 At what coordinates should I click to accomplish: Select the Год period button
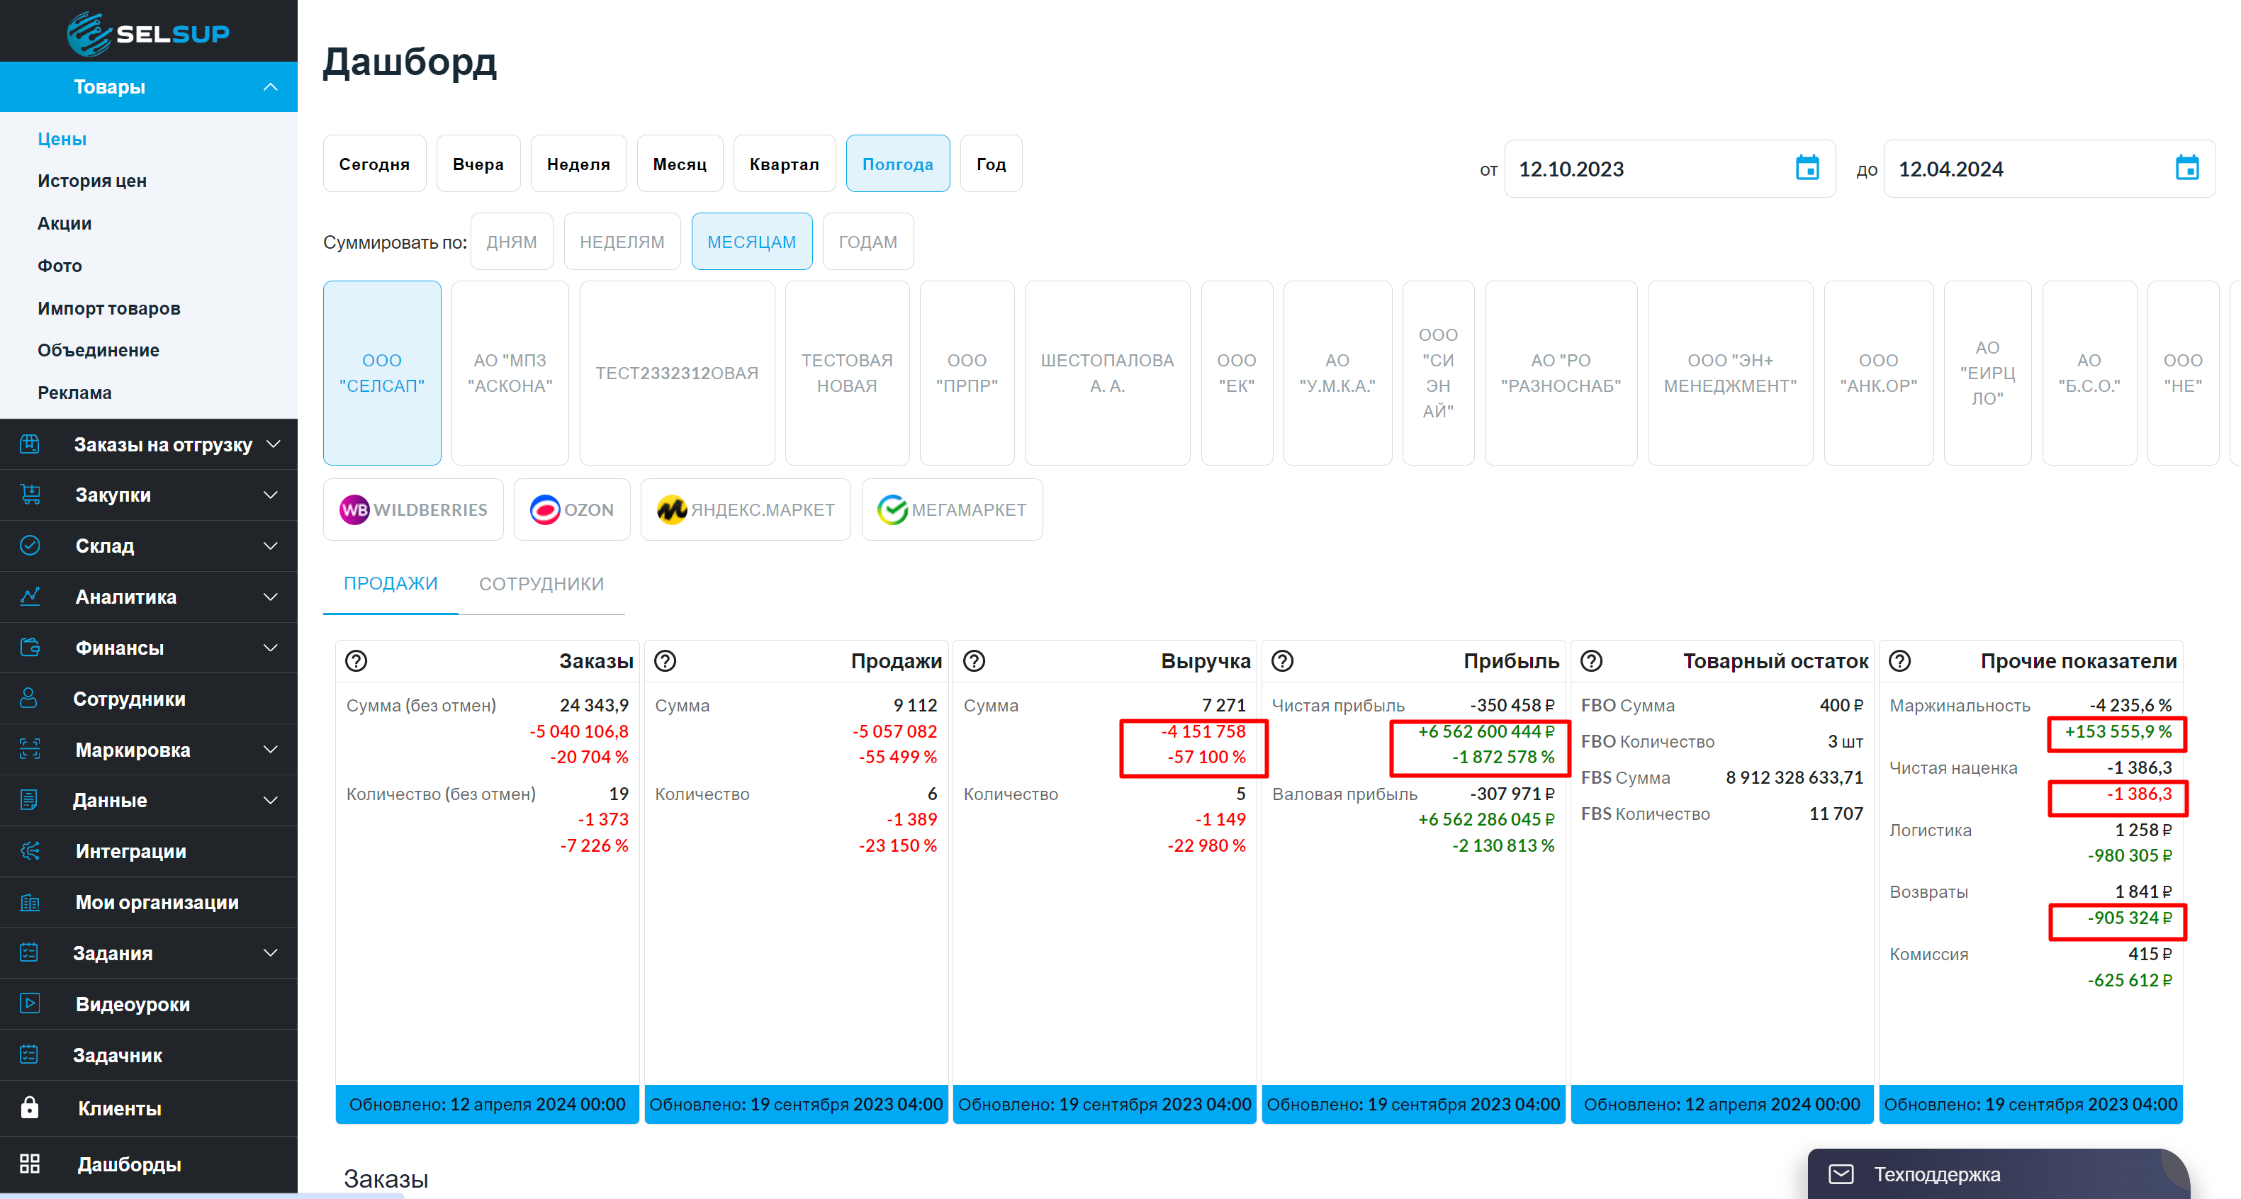991,164
